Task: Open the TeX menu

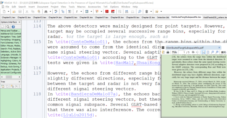Action: pos(105,7)
